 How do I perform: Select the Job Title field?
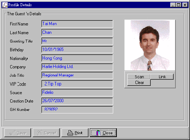77,75
